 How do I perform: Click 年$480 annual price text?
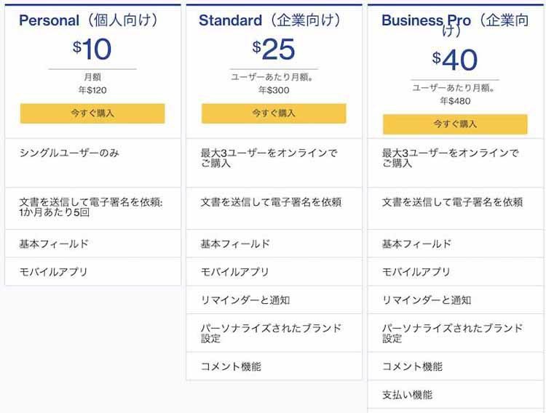pyautogui.click(x=455, y=101)
